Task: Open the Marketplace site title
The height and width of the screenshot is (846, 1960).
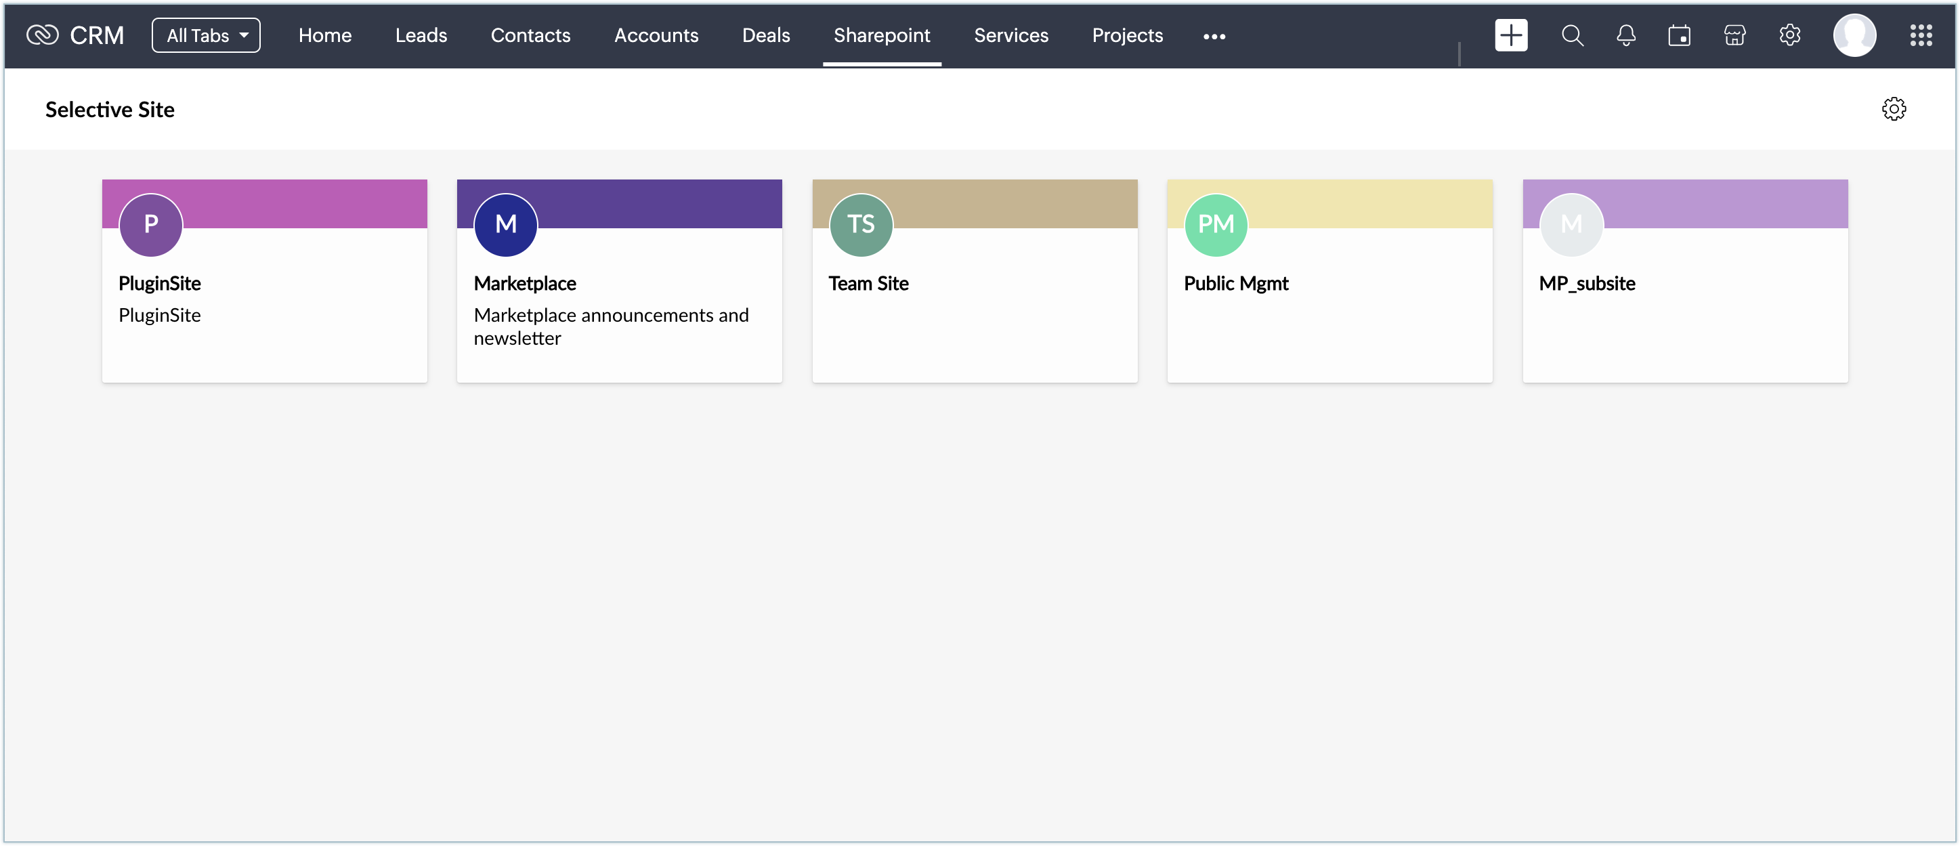Action: [x=524, y=283]
